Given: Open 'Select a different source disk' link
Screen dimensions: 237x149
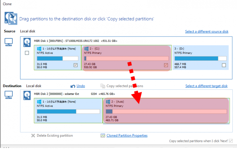Looking at the screenshot, I should click(206, 32).
